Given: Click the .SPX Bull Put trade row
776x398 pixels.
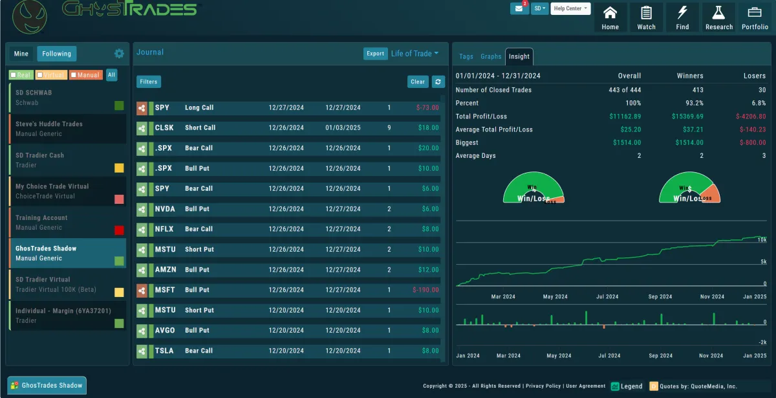Looking at the screenshot, I should tap(288, 168).
